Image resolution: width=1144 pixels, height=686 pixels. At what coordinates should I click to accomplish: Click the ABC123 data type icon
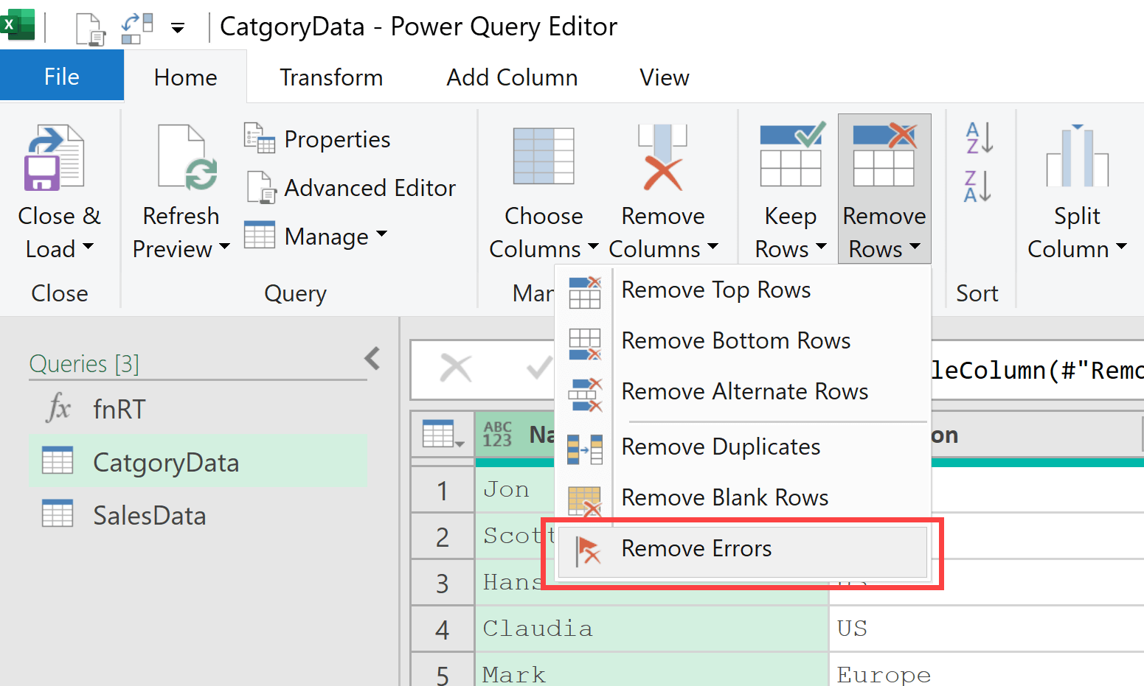click(x=497, y=434)
